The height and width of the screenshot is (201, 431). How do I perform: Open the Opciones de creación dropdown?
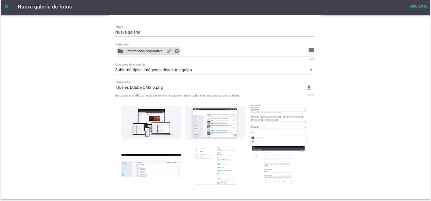tap(215, 70)
